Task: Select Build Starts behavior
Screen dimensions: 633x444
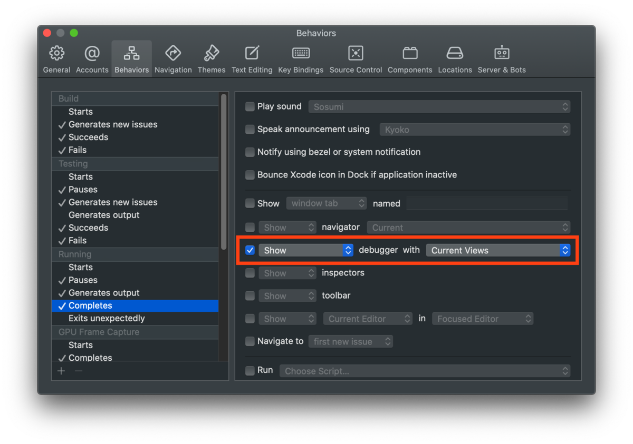Action: point(135,112)
